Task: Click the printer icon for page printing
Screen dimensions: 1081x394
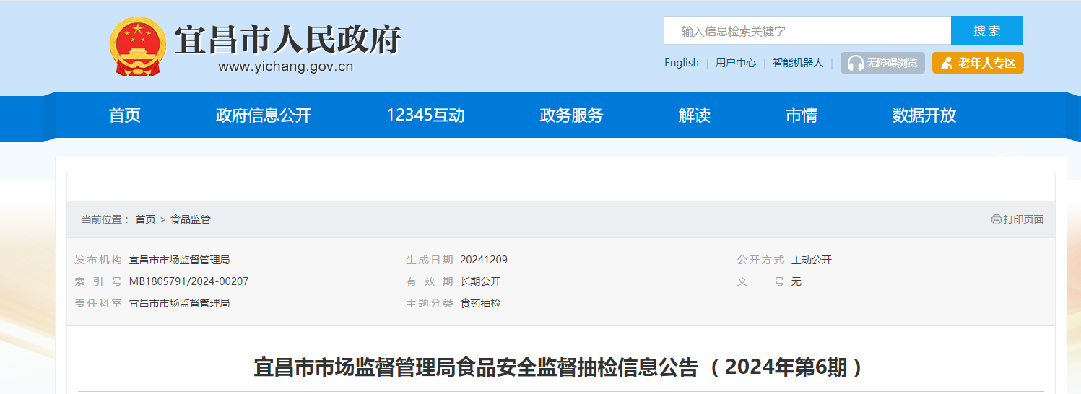Action: 997,219
